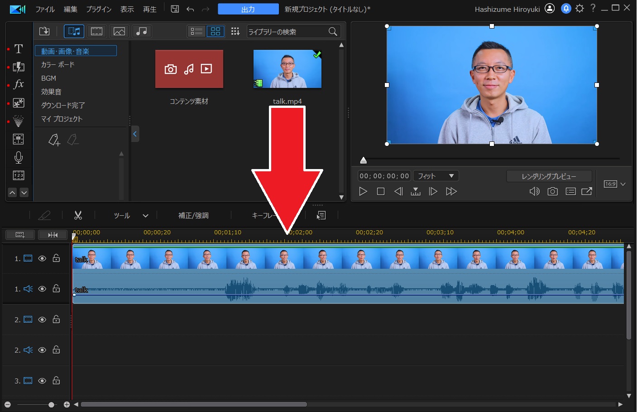
Task: Open the preferences gear icon
Action: (580, 9)
